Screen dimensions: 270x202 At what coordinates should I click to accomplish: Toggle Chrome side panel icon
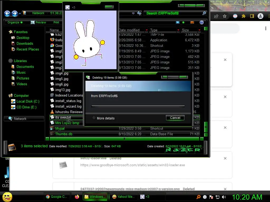(252, 16)
